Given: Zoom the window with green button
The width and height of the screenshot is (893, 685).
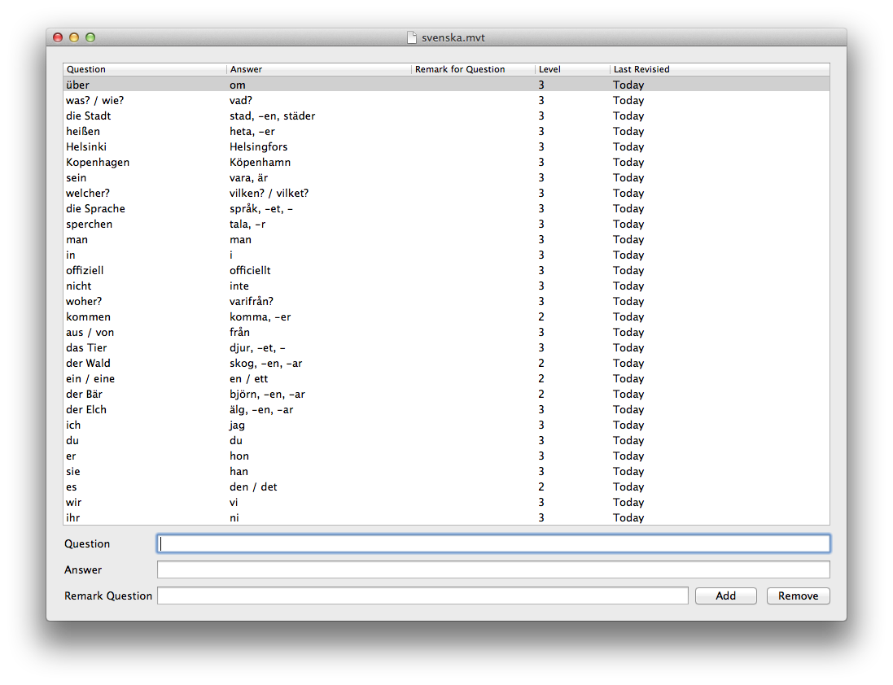Looking at the screenshot, I should (x=90, y=37).
